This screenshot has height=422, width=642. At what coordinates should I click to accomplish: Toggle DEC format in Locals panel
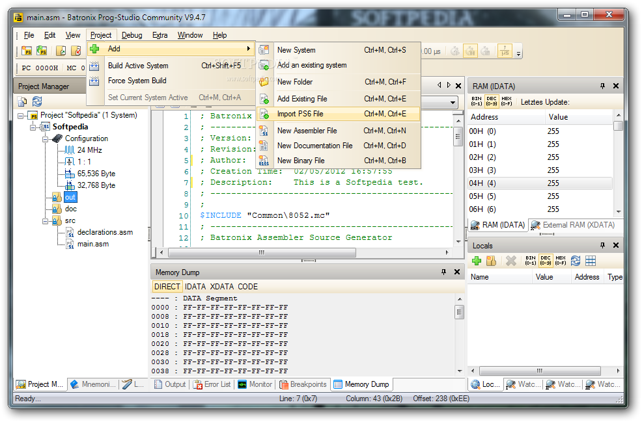click(546, 261)
